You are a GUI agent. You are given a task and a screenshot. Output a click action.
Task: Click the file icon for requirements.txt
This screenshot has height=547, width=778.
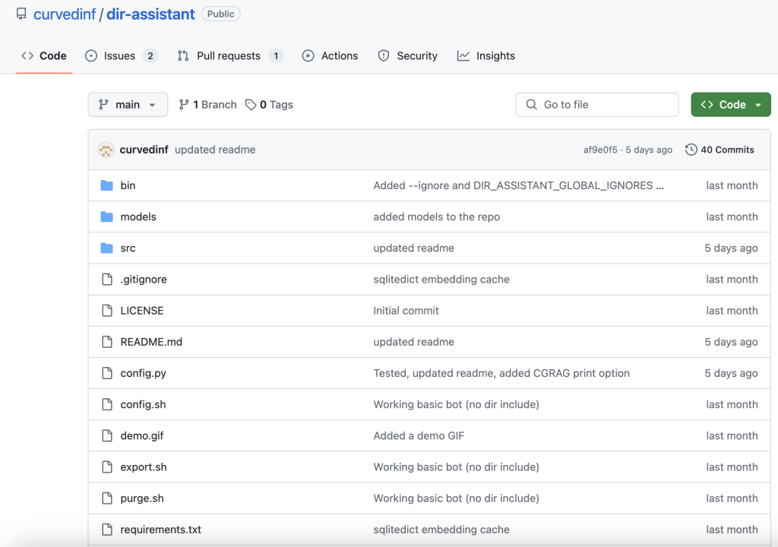[x=106, y=530]
